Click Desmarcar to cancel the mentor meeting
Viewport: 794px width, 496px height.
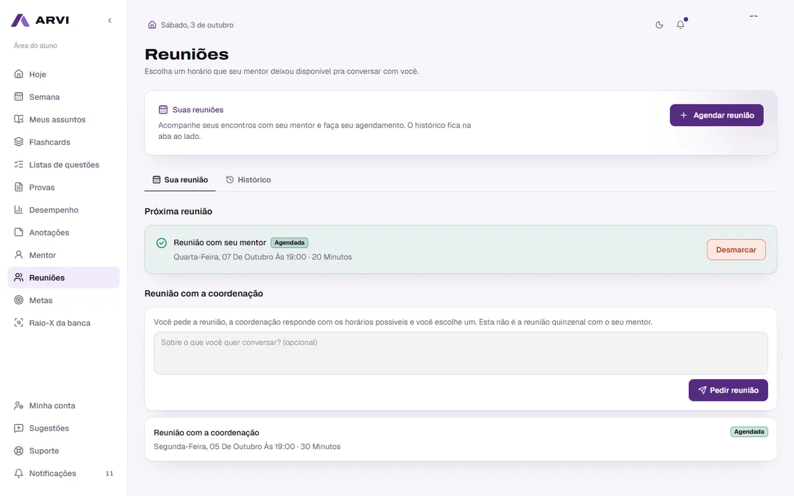736,250
